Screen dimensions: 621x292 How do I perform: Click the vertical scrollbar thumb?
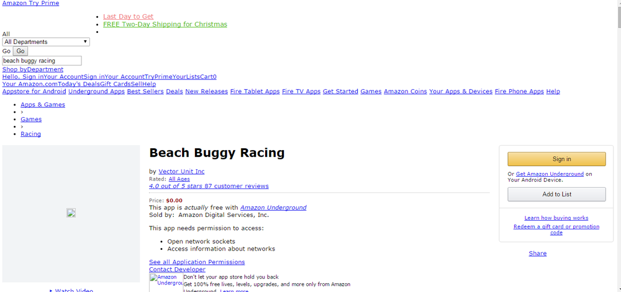point(618,17)
